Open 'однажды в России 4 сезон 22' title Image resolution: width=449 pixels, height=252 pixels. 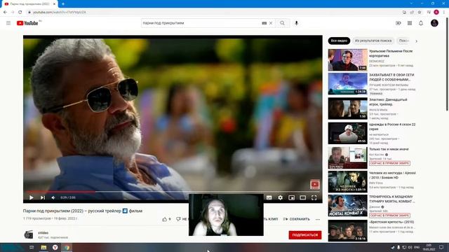pos(392,127)
